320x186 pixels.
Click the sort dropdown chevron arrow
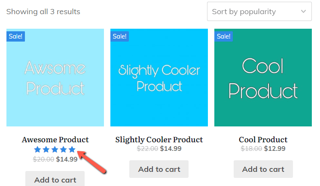pos(304,12)
